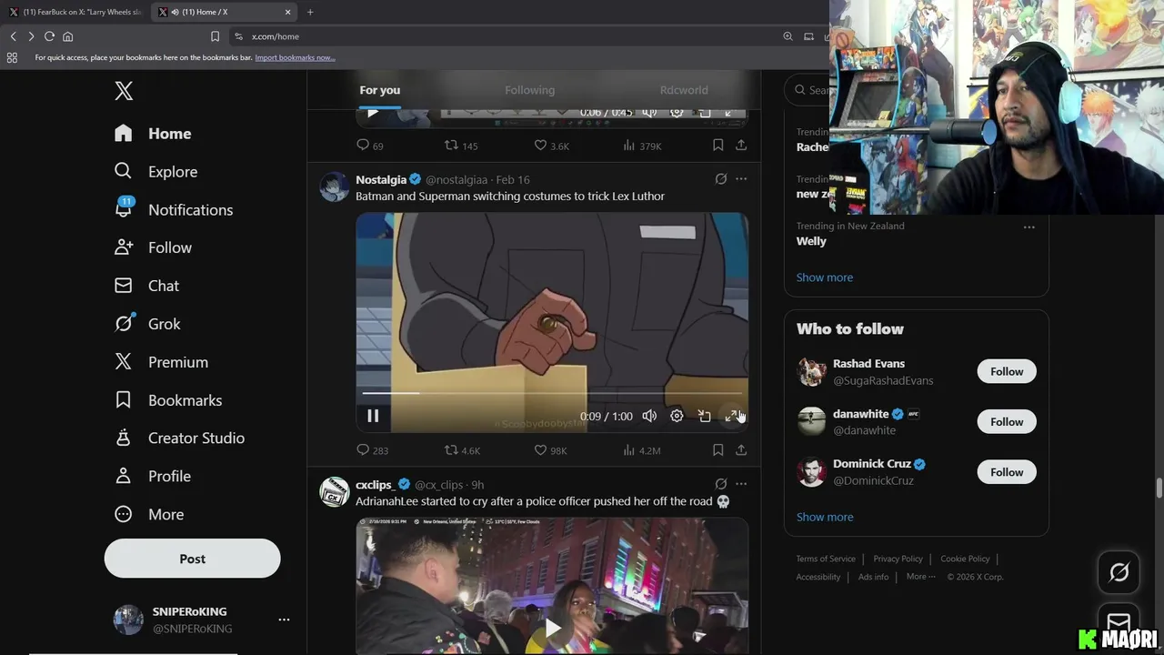Open Profile in the sidebar
Screen dimensions: 1164x655
pos(152,476)
